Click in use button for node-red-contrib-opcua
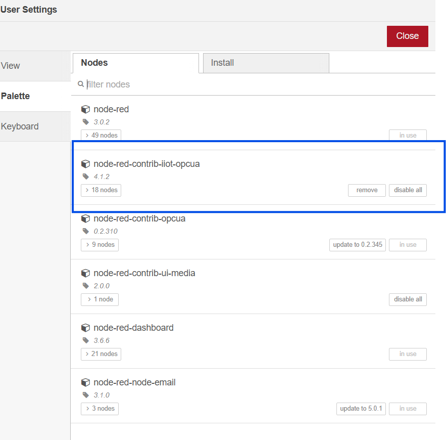 point(408,245)
